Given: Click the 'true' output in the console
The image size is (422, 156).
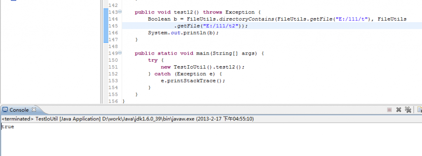Looking at the screenshot, I should coord(7,127).
